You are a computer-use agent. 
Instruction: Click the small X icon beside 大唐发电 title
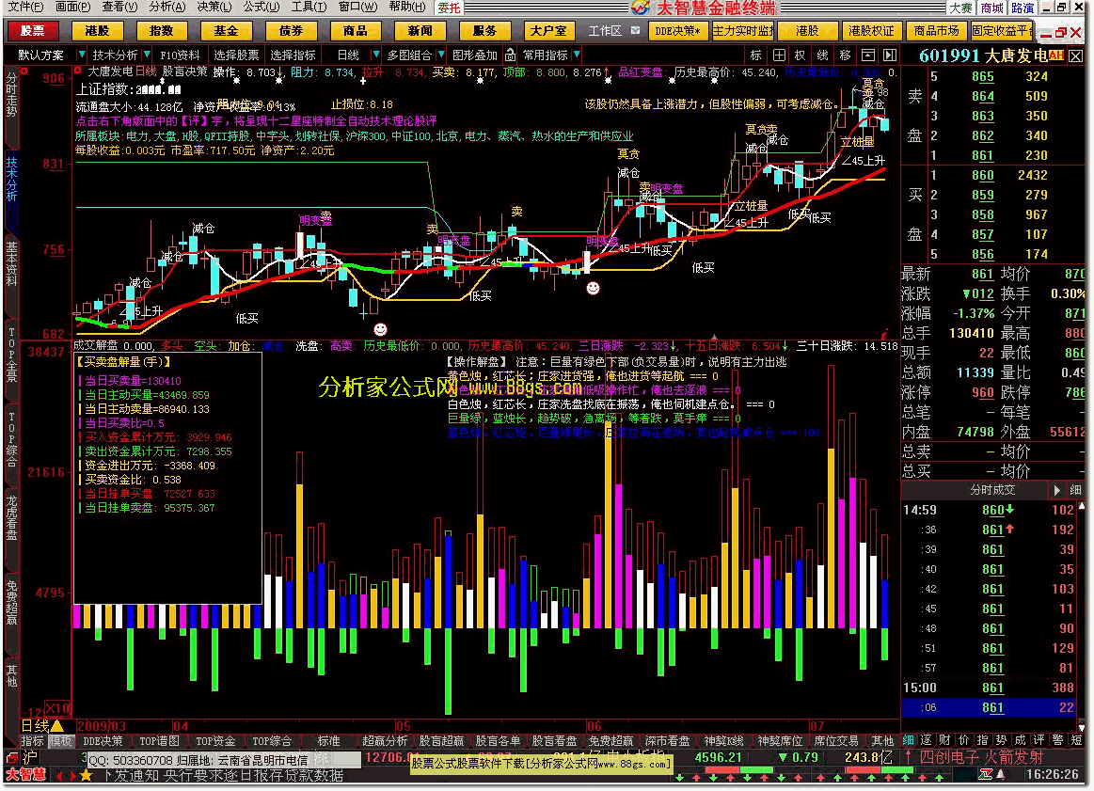coord(1076,55)
